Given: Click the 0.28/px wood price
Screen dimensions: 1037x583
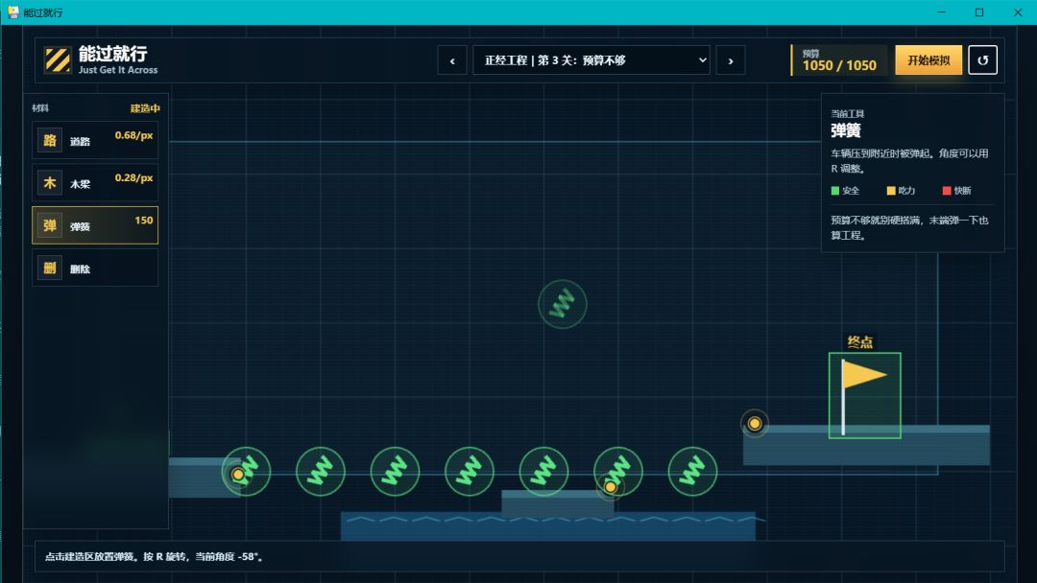Looking at the screenshot, I should 133,177.
